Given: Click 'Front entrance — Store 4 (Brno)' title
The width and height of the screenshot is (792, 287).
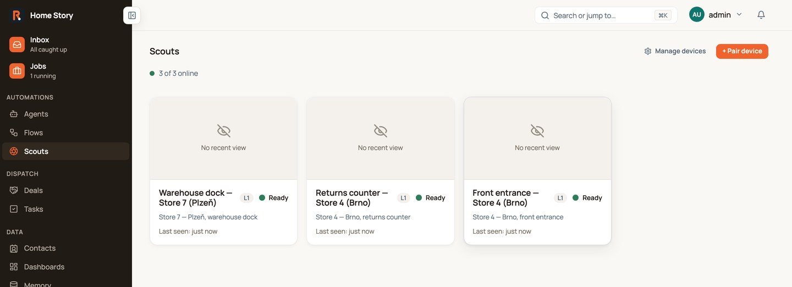Looking at the screenshot, I should (x=506, y=198).
